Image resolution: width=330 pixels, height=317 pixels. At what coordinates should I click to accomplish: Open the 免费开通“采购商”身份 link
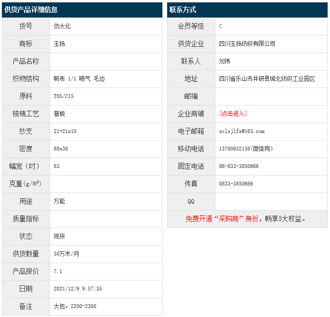(x=222, y=219)
